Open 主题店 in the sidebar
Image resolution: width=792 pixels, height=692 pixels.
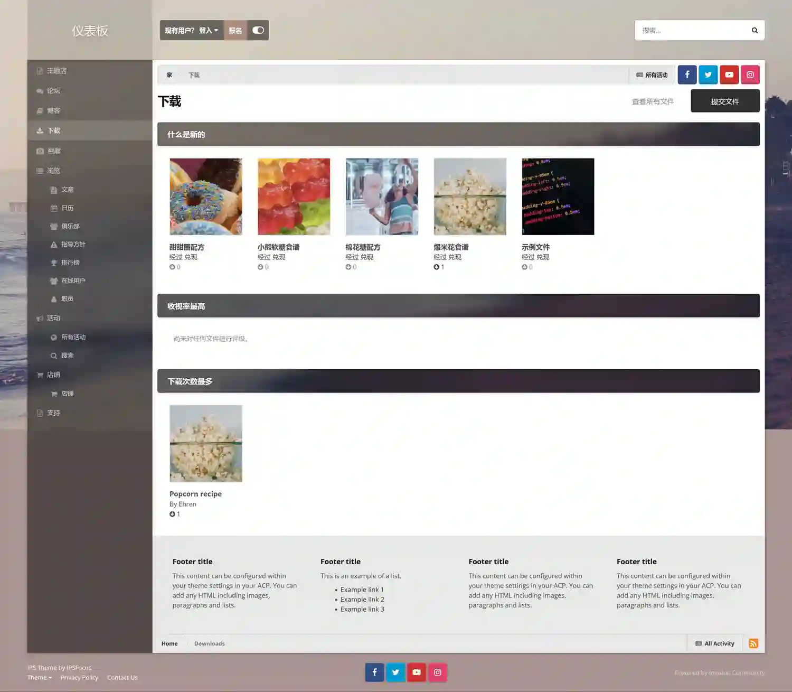[x=90, y=71]
